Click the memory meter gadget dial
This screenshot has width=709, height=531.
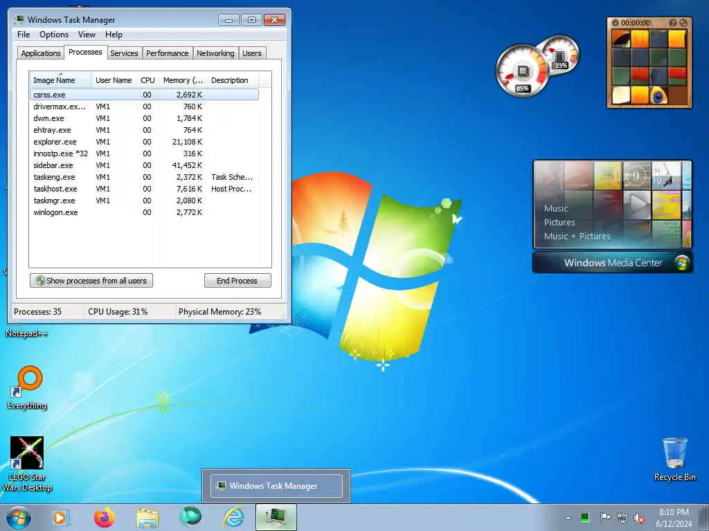point(559,55)
